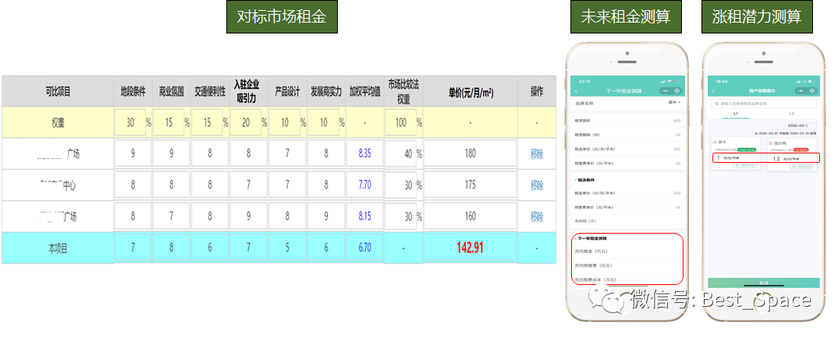The height and width of the screenshot is (338, 838).
Task: Click the 对标市场租金 green label
Action: click(x=282, y=17)
